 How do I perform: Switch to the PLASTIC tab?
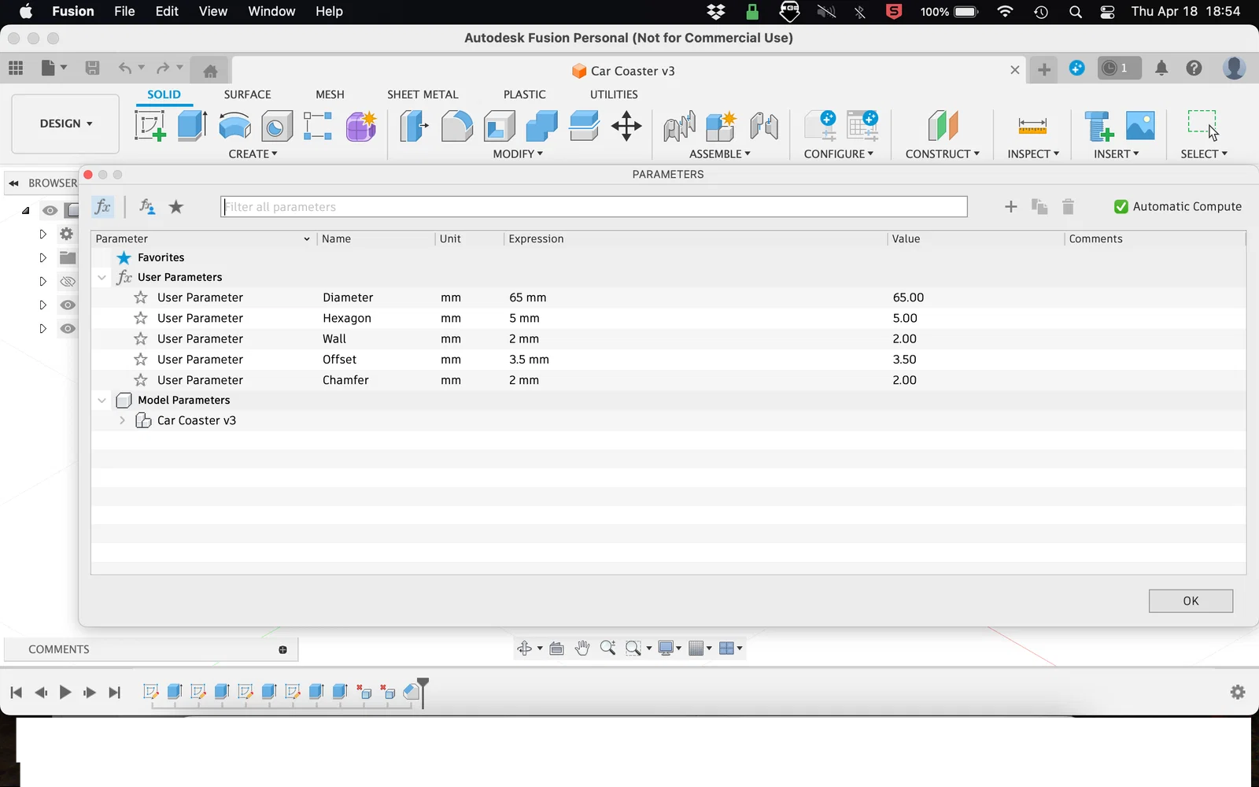[x=525, y=94]
